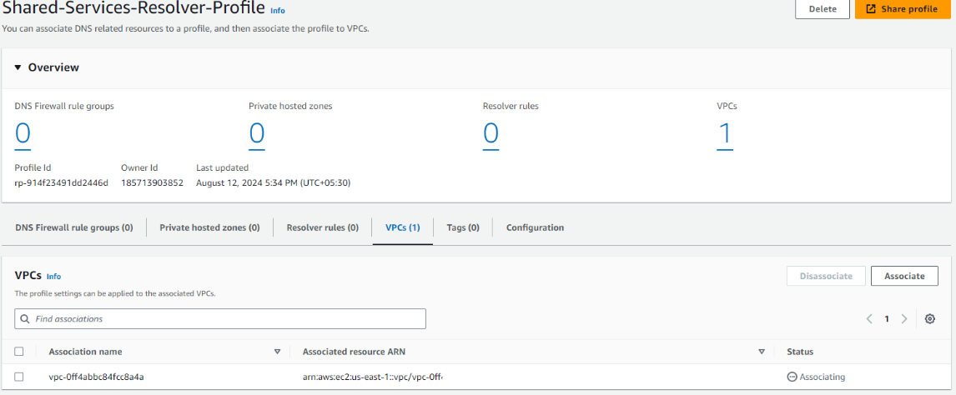Select all associations header checkbox

pyautogui.click(x=19, y=352)
